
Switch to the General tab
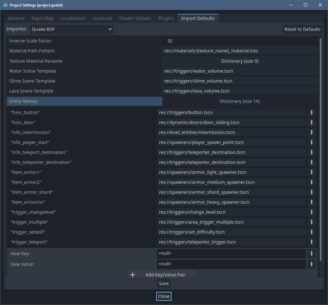click(16, 18)
